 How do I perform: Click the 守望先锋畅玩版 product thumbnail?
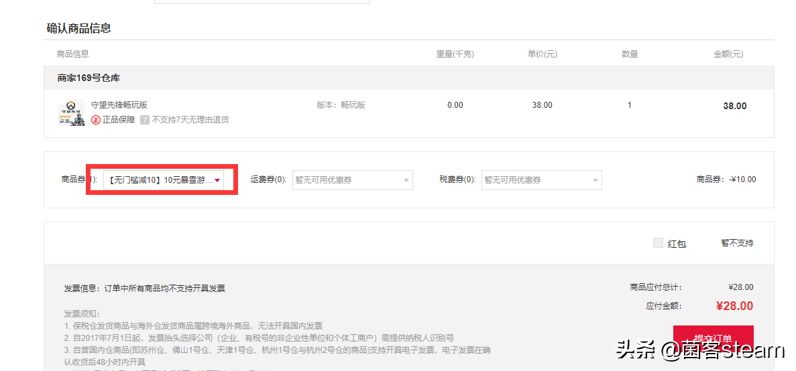tap(71, 113)
